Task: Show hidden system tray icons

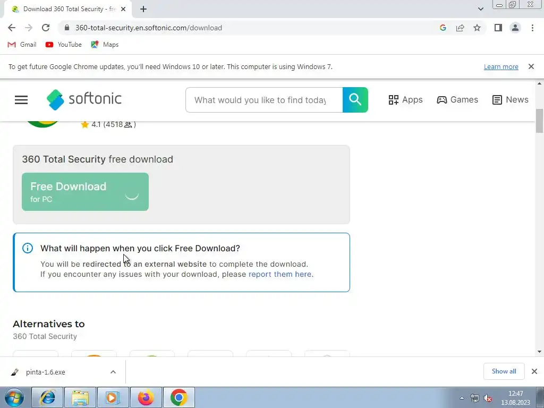Action: tap(462, 398)
